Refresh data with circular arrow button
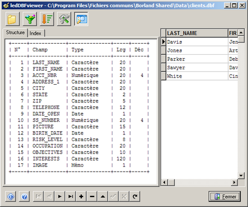Viewport: 248px width, 207px height. [135, 196]
